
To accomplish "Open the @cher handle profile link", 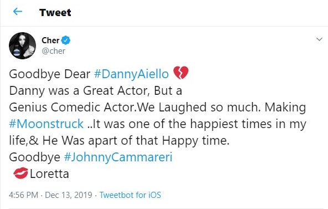I will (53, 51).
